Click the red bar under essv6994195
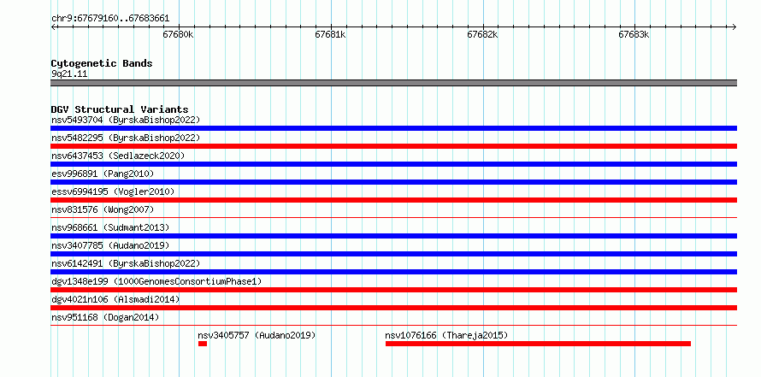The image size is (761, 377). [x=393, y=200]
